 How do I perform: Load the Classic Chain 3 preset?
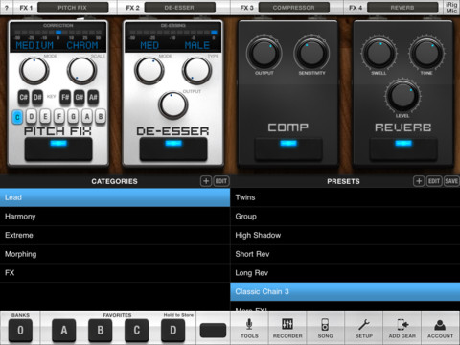[x=345, y=291]
